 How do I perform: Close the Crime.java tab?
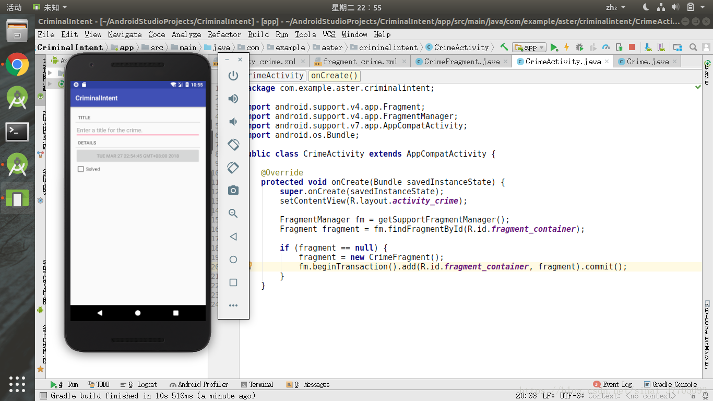[674, 62]
